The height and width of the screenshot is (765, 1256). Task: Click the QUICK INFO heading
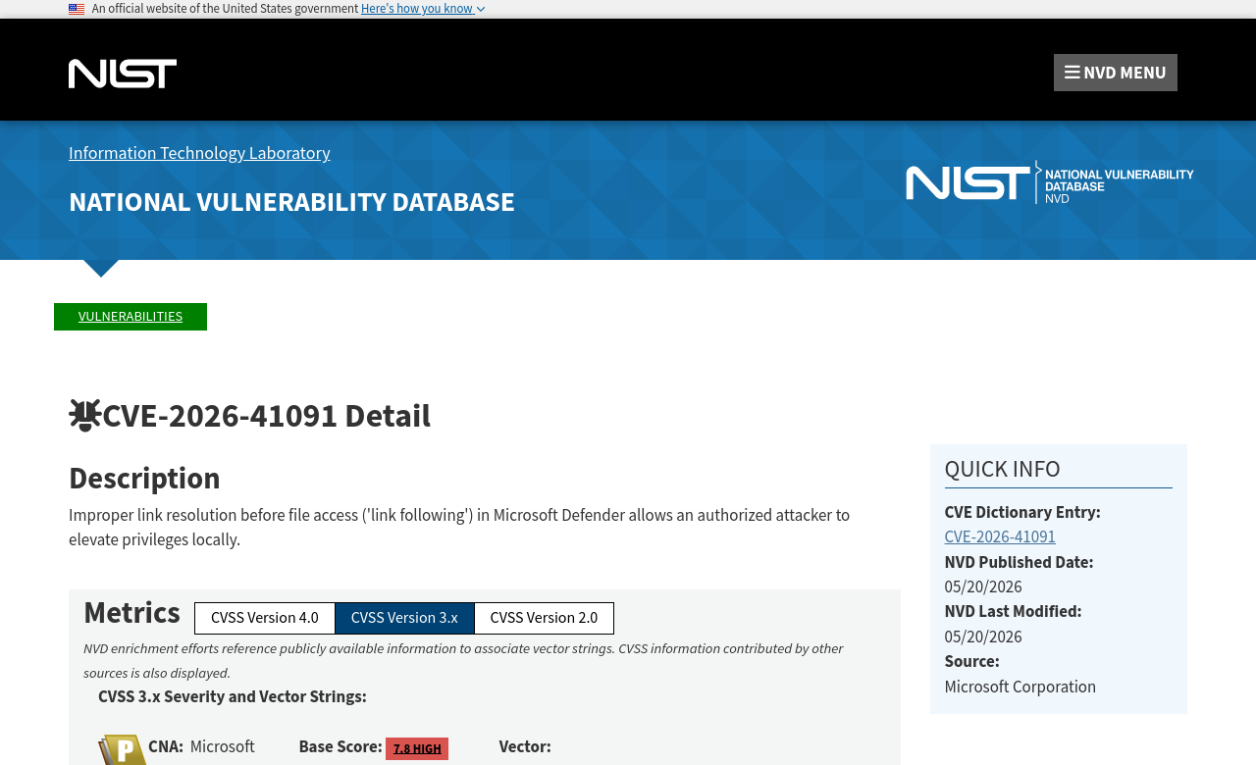point(1002,469)
